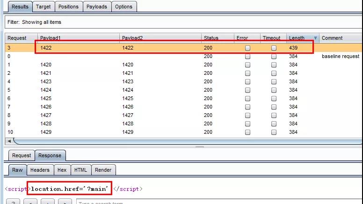Click the help question mark button

pyautogui.click(x=13, y=202)
